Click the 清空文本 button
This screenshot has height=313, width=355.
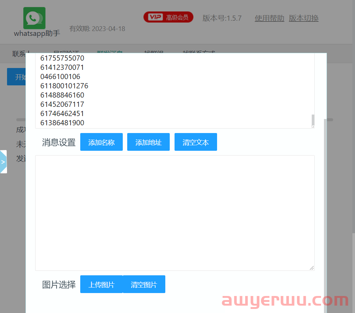pos(196,142)
